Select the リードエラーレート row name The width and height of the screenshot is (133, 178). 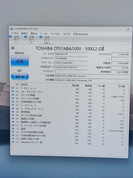click(x=28, y=88)
